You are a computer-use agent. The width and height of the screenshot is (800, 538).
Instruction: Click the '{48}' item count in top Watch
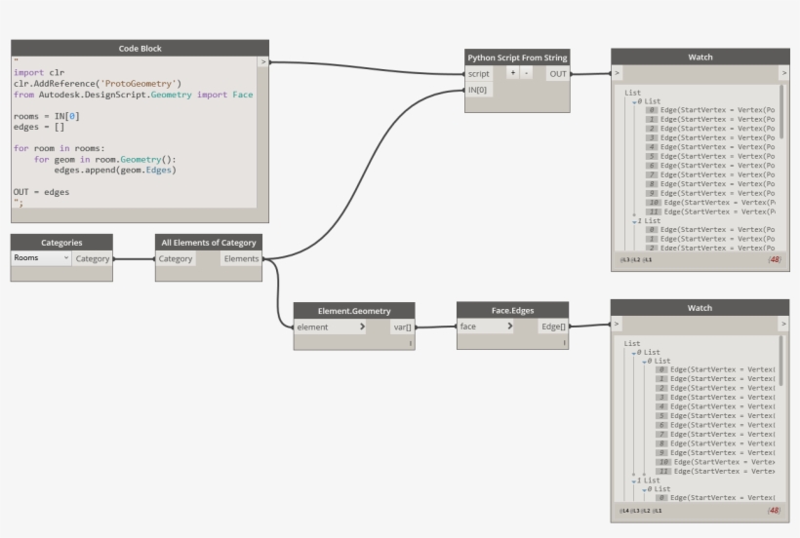pos(775,260)
